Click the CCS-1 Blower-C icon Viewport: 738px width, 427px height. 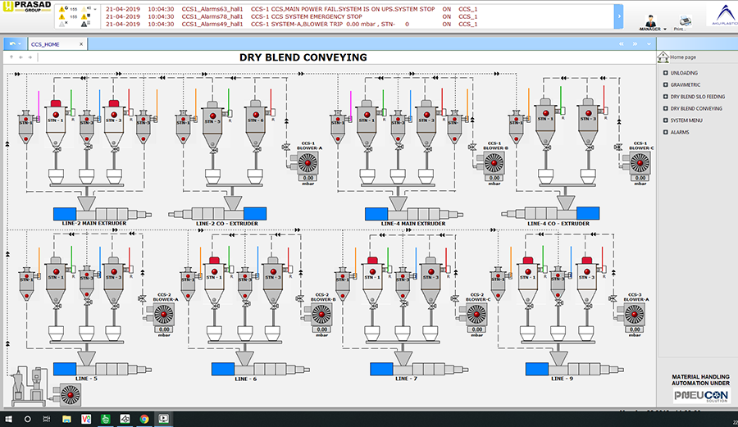640,162
